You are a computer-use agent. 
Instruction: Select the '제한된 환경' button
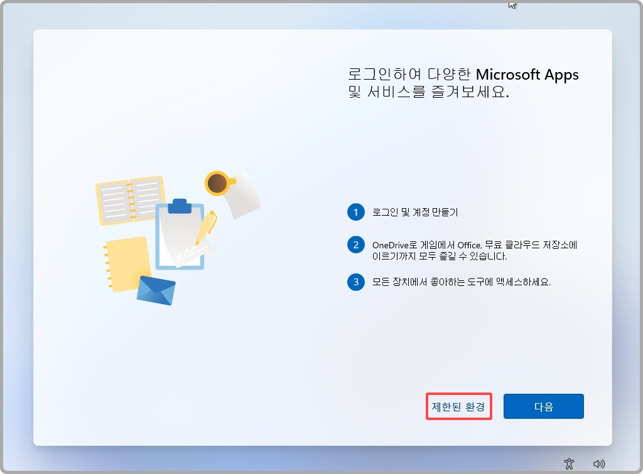click(x=459, y=406)
